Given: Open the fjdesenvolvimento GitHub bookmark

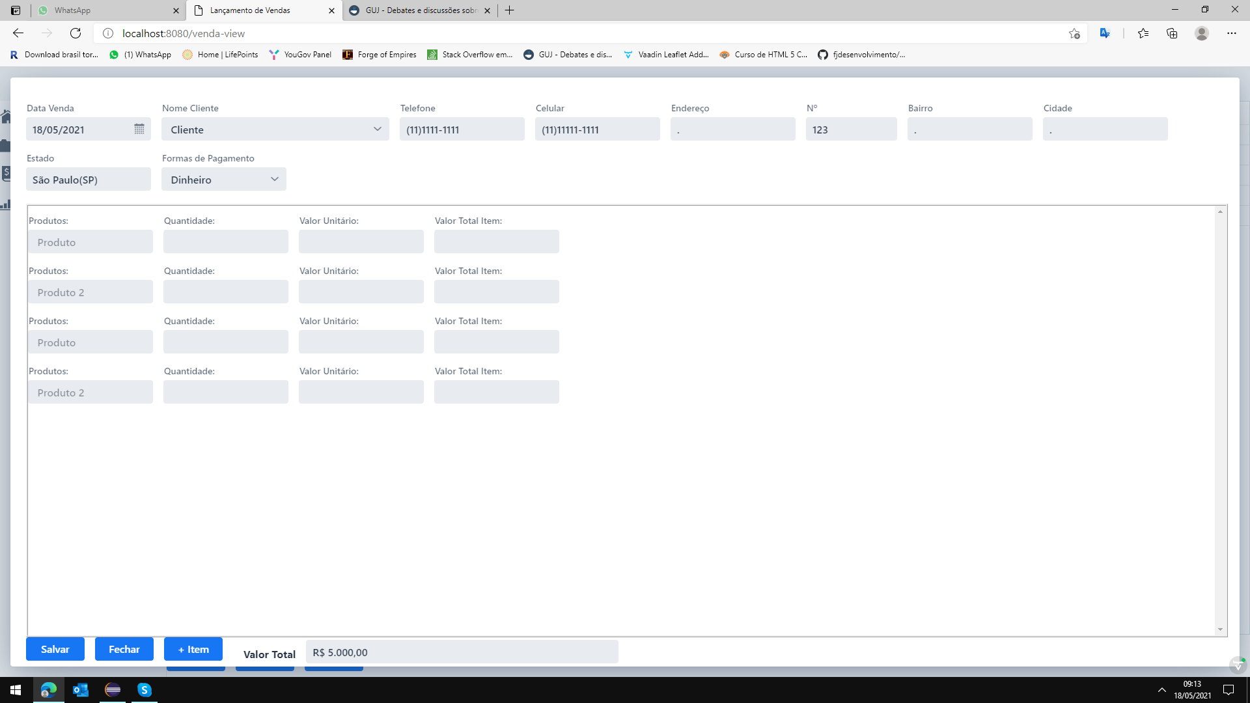Looking at the screenshot, I should click(861, 55).
